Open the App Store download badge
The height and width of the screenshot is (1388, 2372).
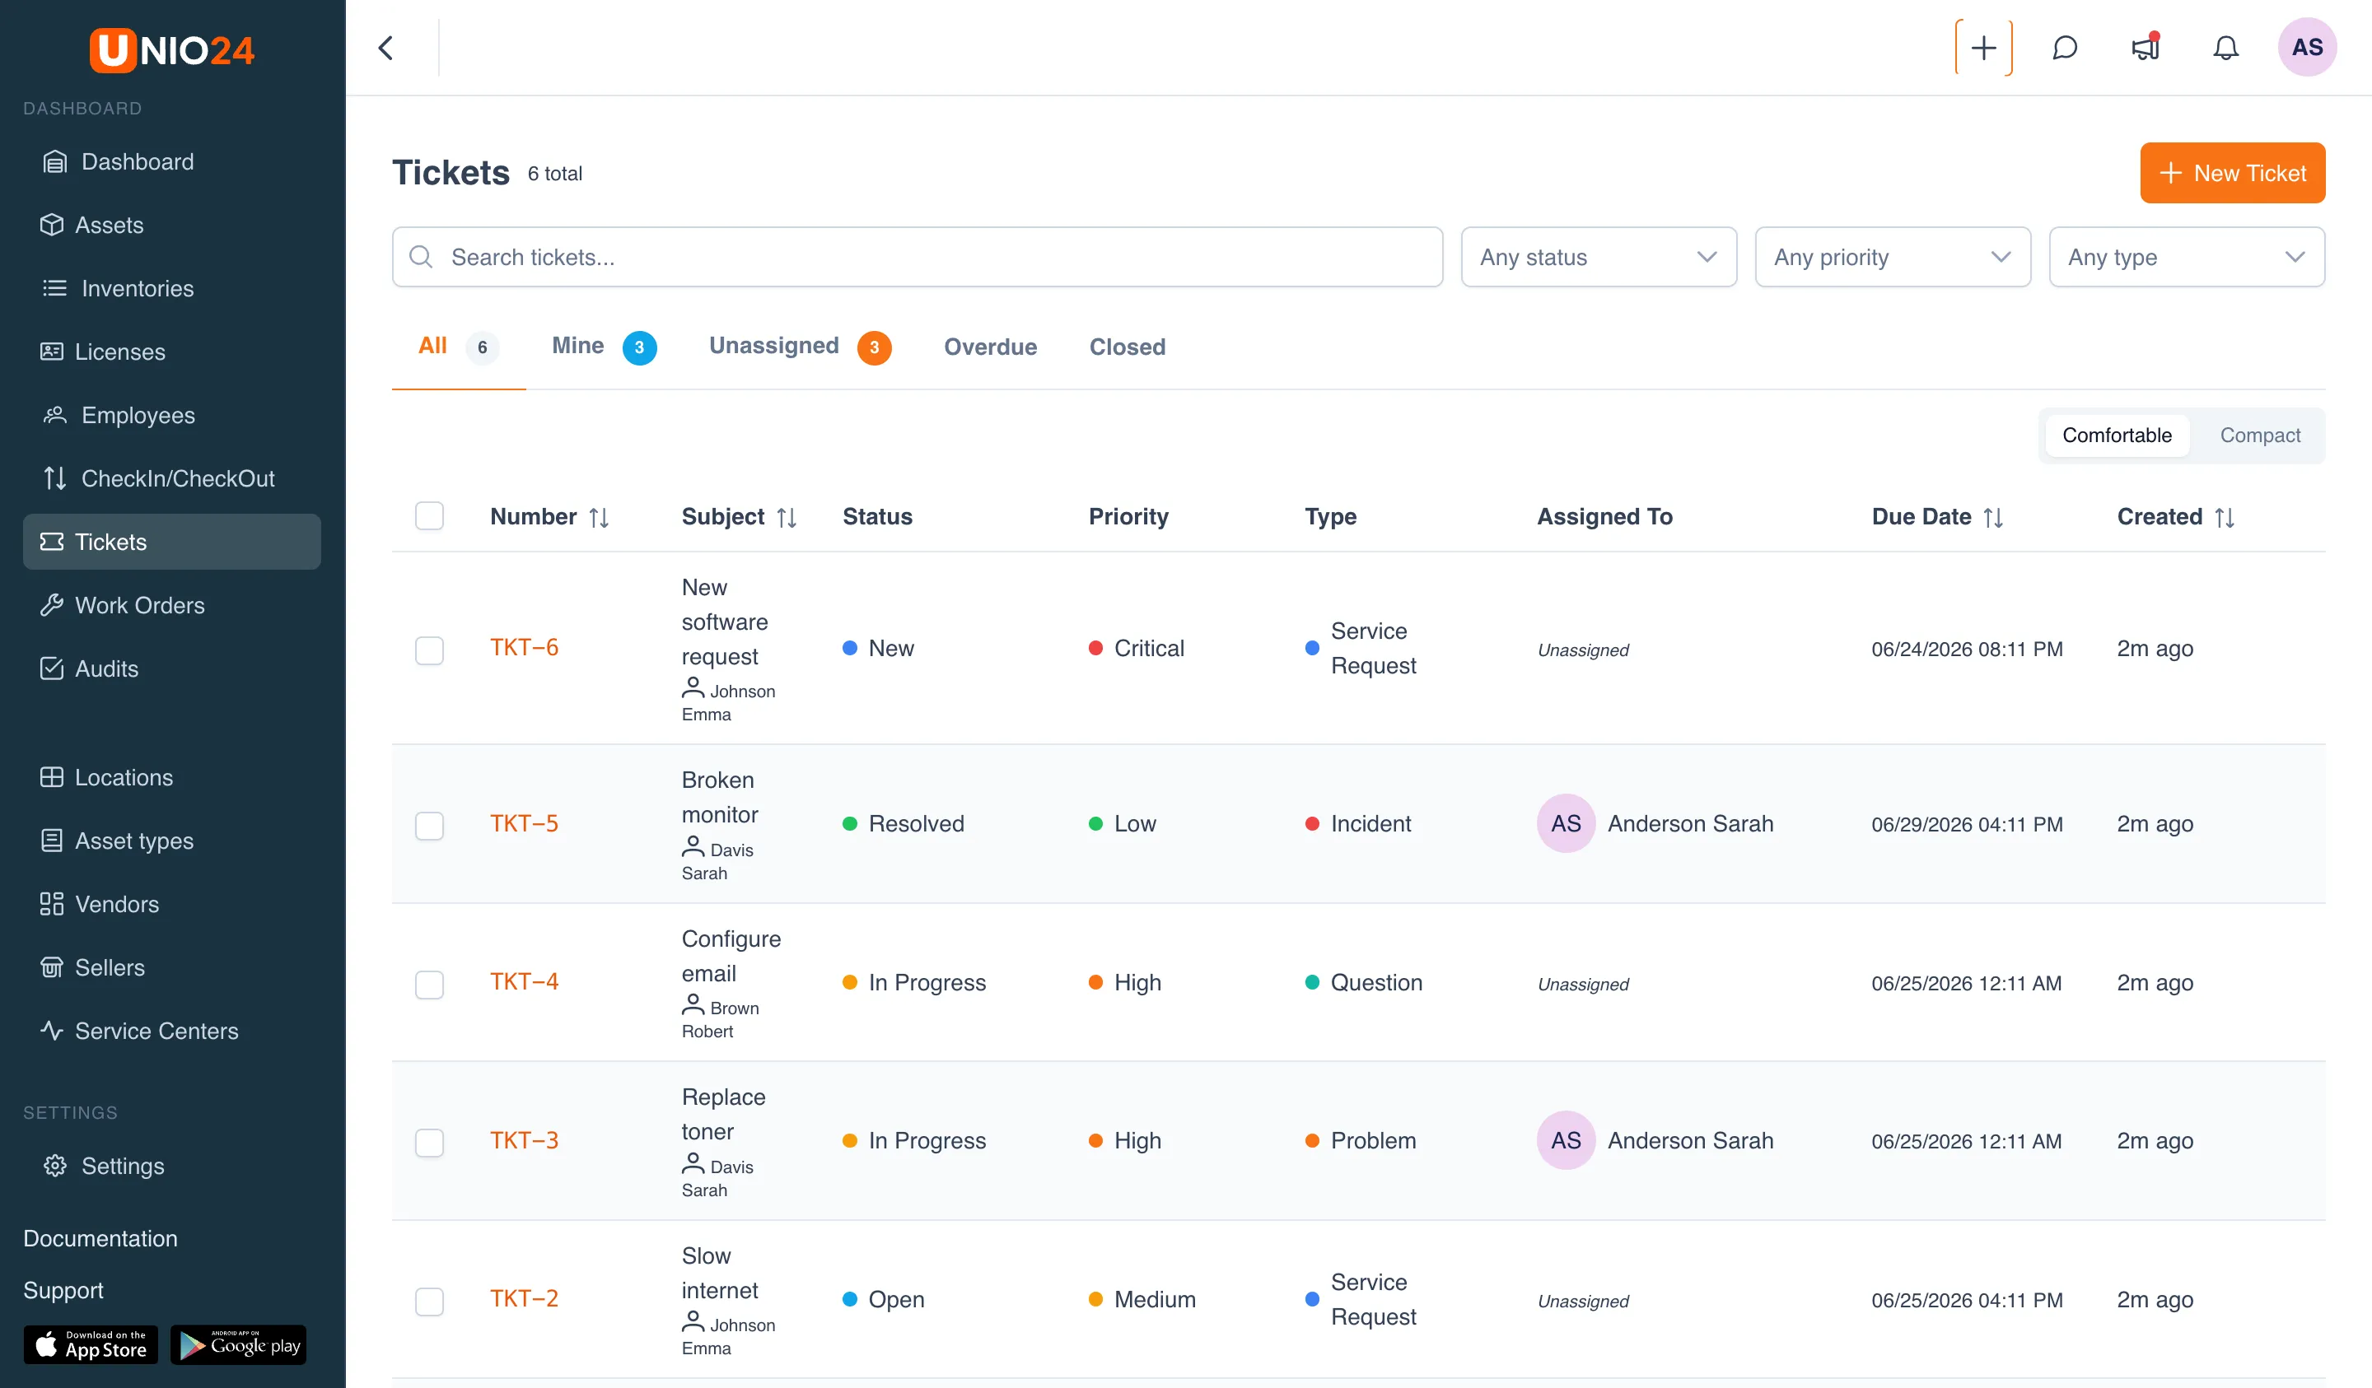coord(91,1344)
